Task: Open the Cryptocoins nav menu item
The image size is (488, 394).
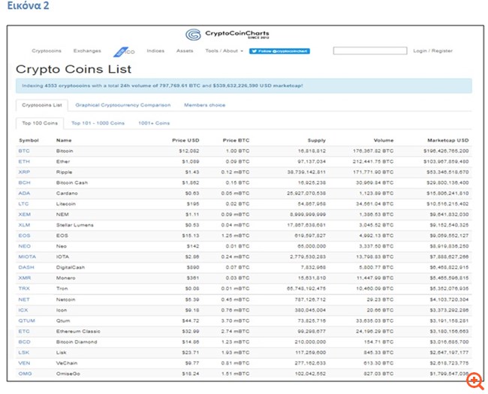Action: pyautogui.click(x=47, y=51)
